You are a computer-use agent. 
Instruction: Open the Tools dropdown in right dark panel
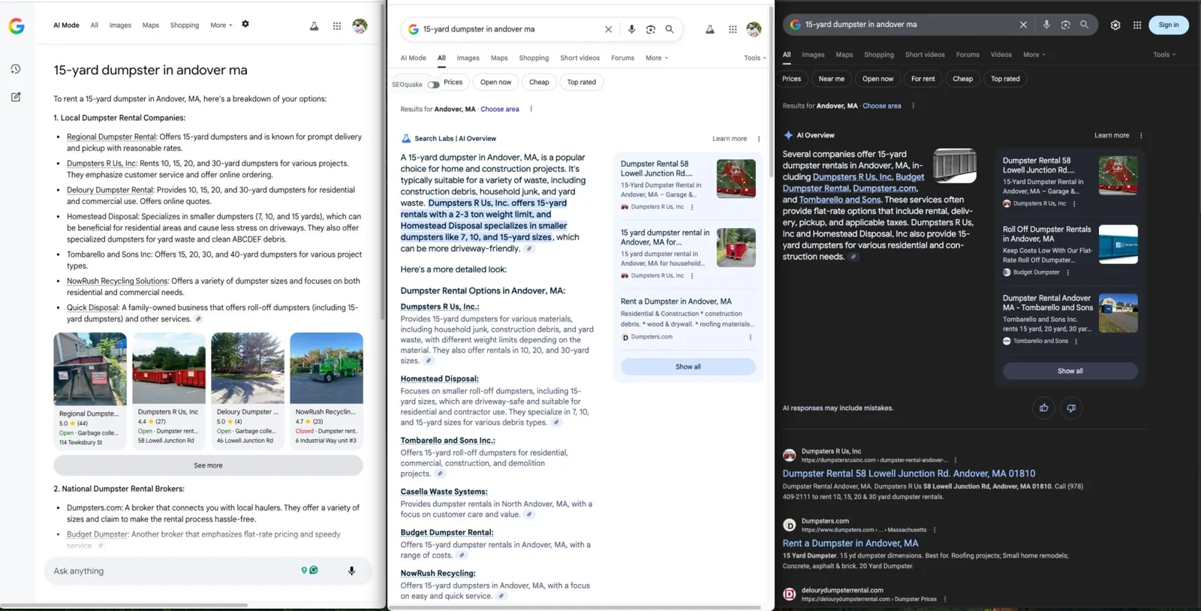pos(1164,55)
